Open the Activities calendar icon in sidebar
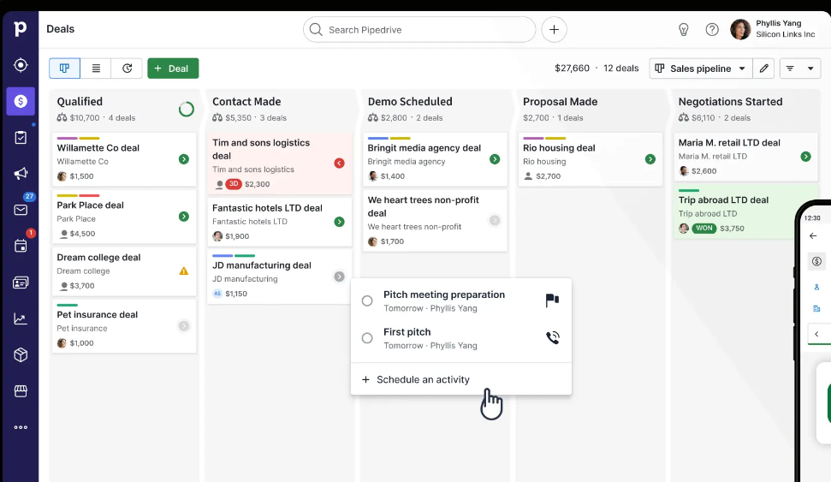The width and height of the screenshot is (831, 482). [21, 246]
